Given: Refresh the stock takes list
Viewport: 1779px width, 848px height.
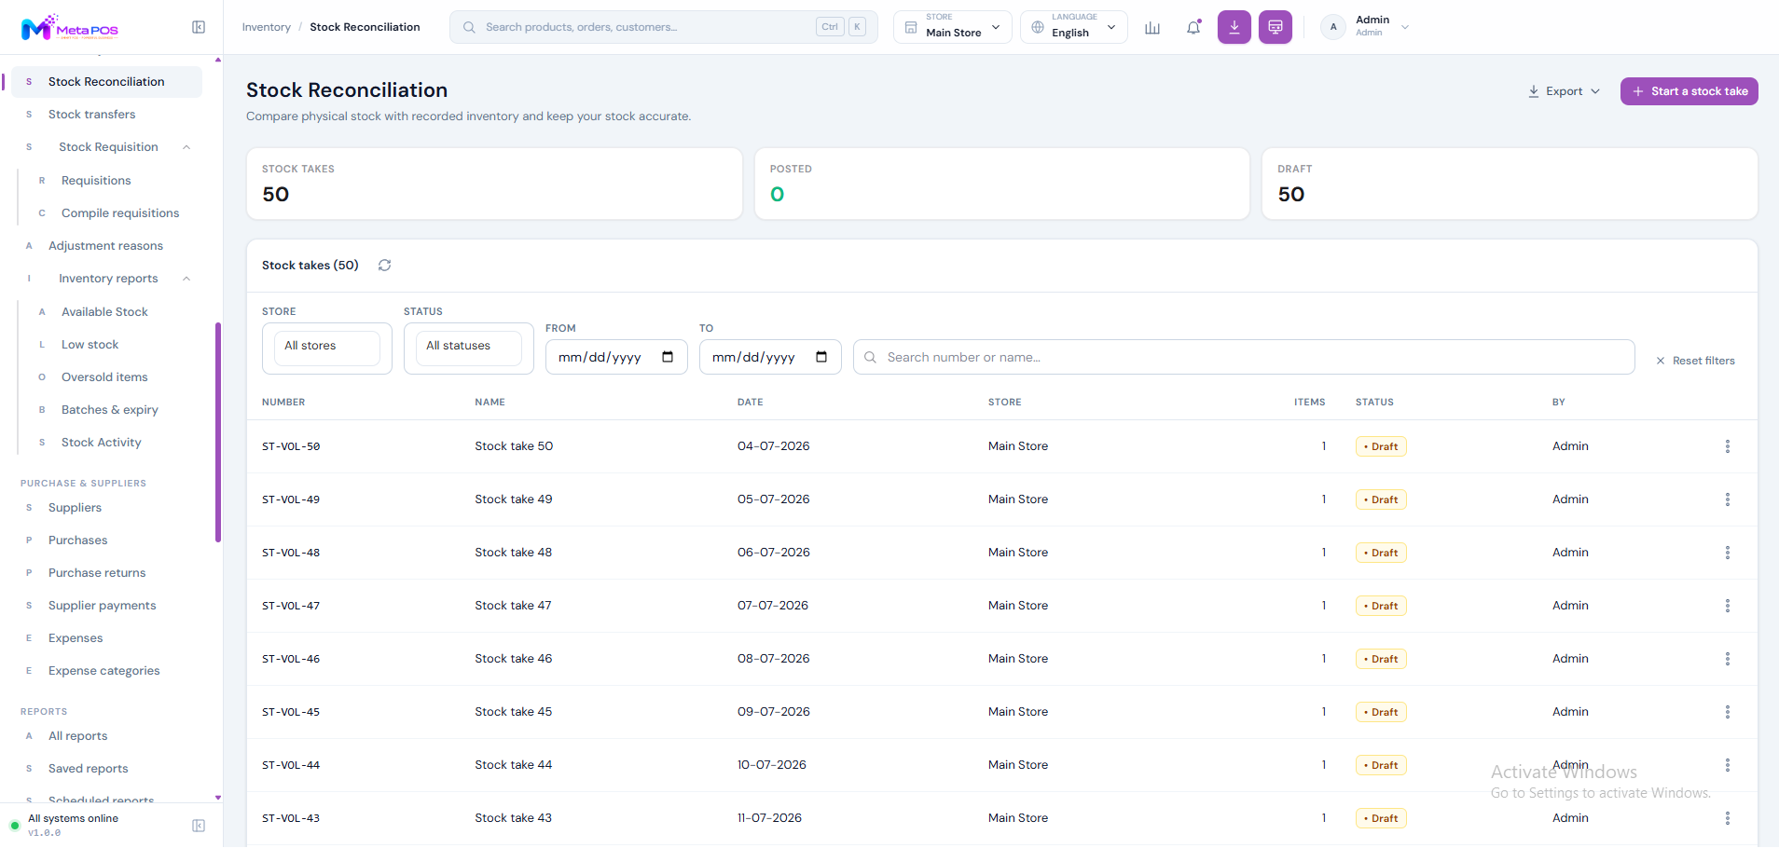Looking at the screenshot, I should (x=384, y=266).
